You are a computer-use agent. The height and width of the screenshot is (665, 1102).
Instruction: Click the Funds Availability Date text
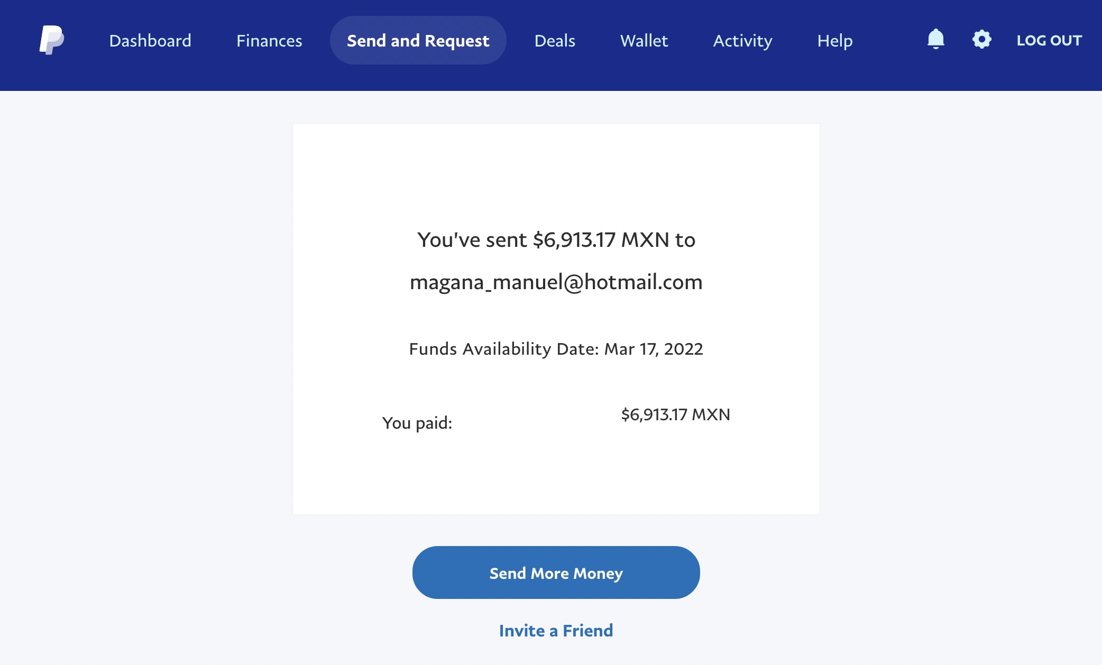(556, 349)
